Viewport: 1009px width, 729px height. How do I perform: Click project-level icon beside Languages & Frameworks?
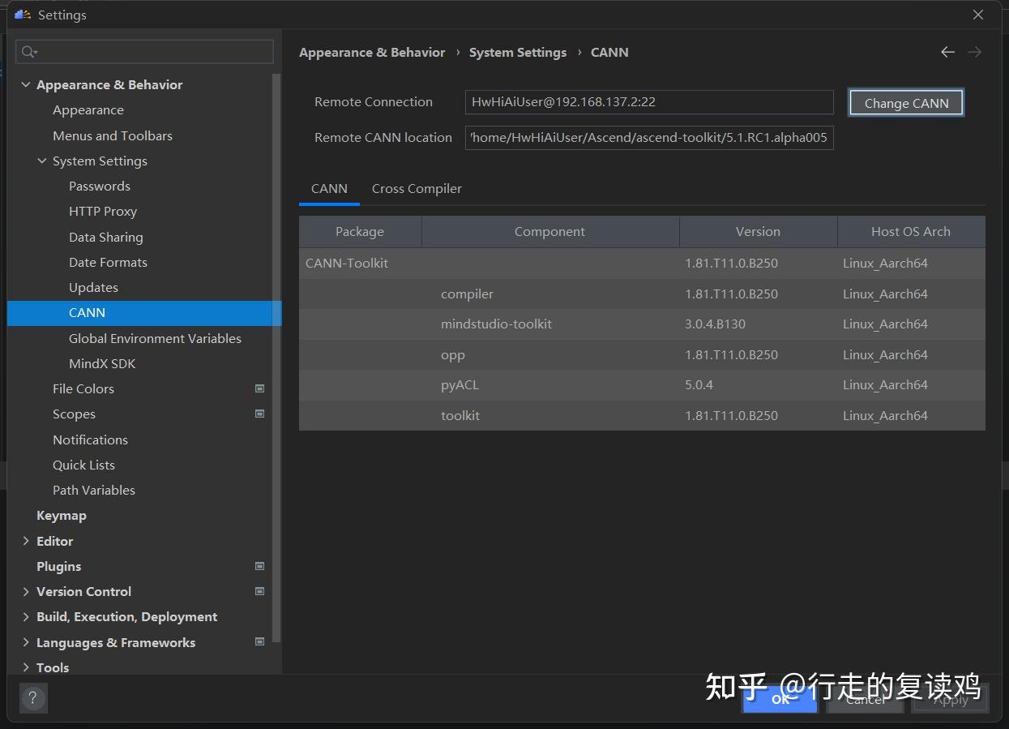(x=259, y=641)
